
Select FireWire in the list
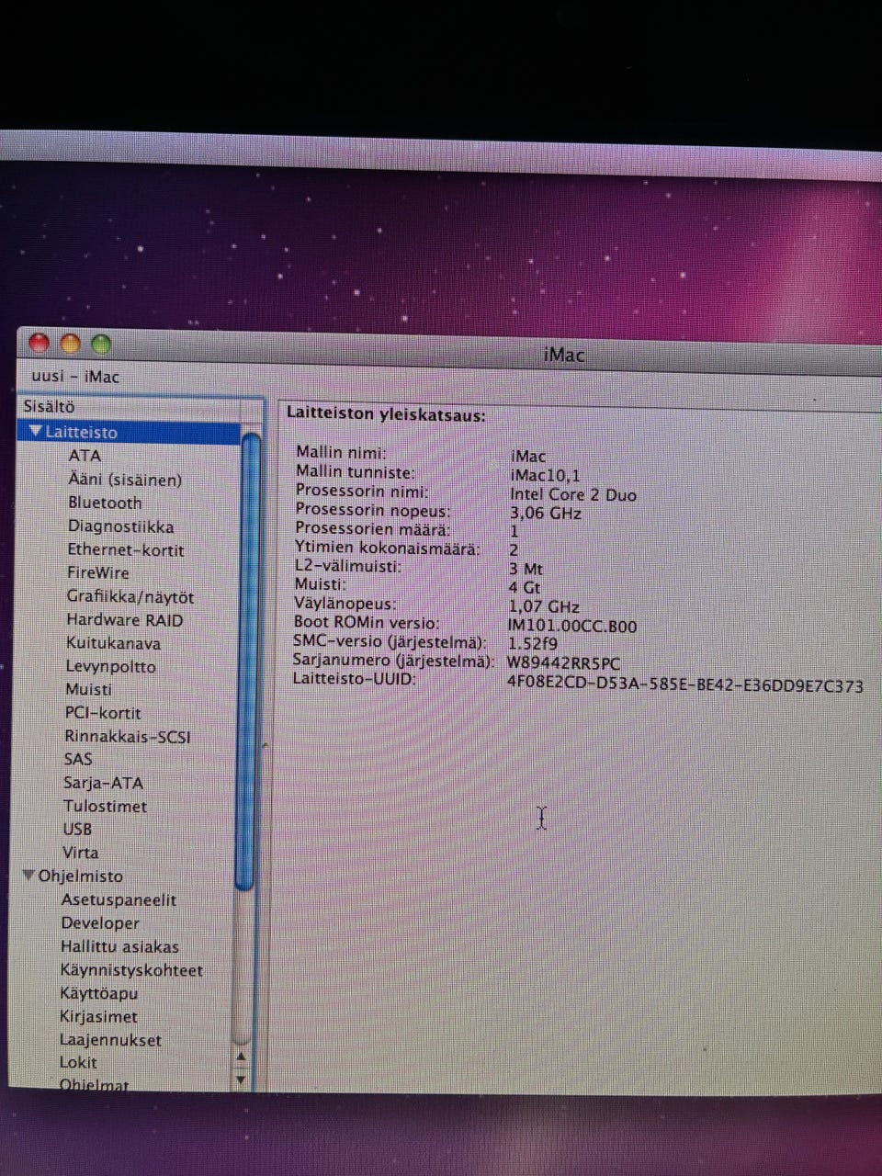click(x=97, y=572)
